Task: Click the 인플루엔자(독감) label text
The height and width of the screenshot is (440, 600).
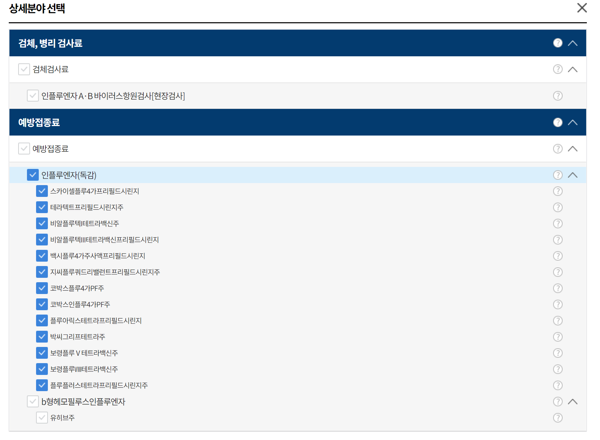Action: 69,175
